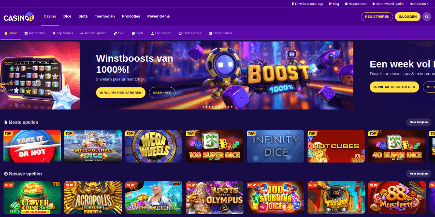Click the Beste spellen section heading
This screenshot has width=435, height=217.
click(24, 122)
